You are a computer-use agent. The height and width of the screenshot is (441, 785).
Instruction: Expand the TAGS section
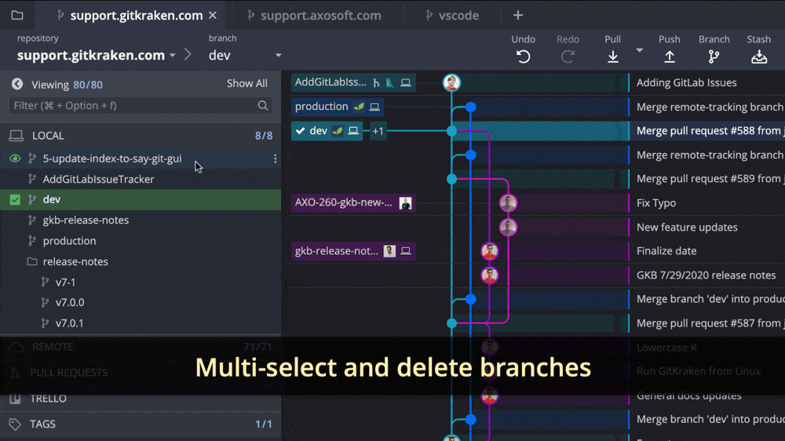[x=141, y=424]
